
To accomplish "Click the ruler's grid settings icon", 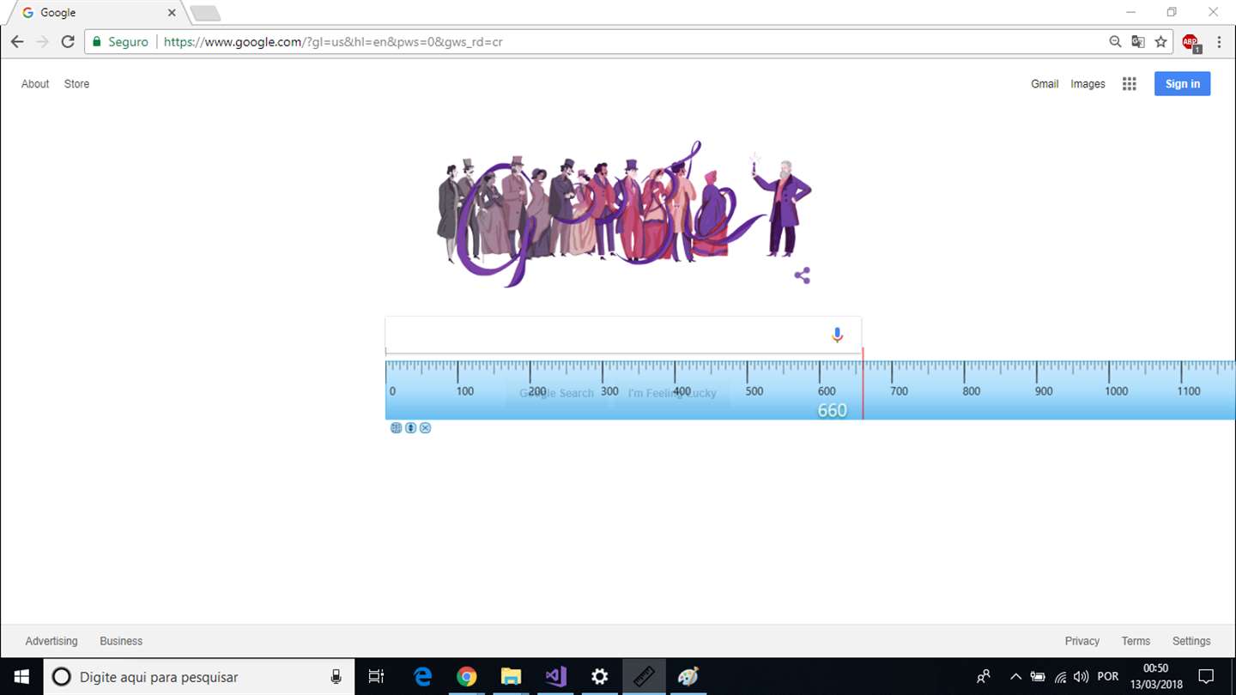I will click(x=397, y=427).
